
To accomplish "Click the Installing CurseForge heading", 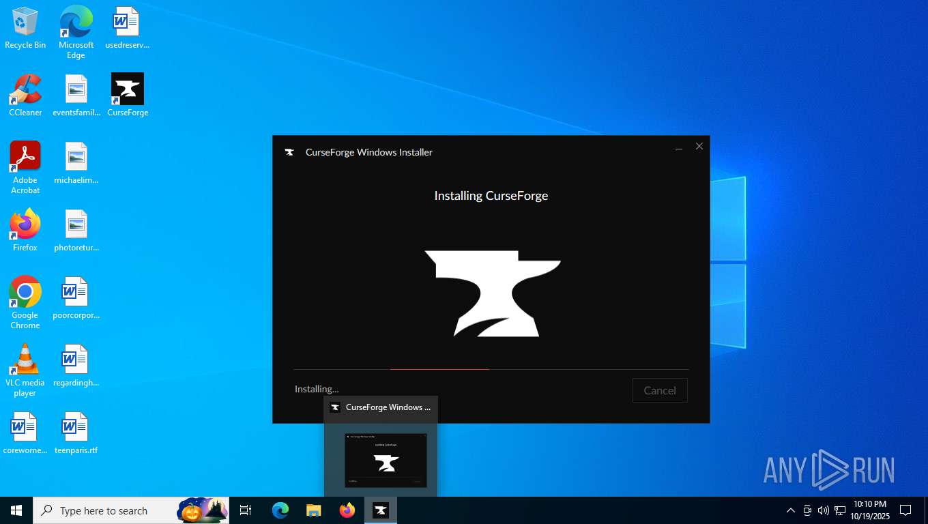I will pyautogui.click(x=491, y=196).
